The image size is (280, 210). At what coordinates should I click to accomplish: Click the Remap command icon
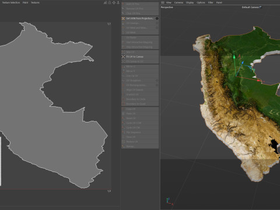point(123,146)
